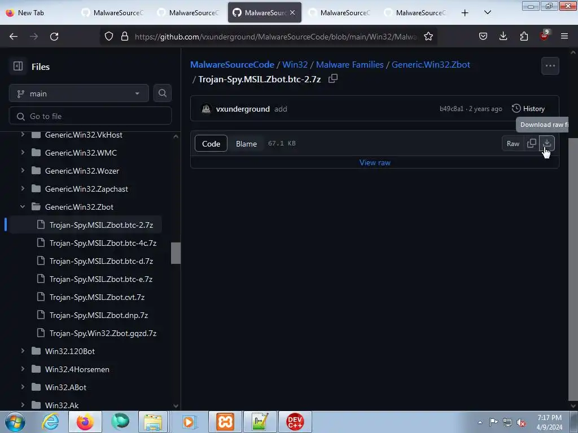Launch Dev-C++ from the taskbar

(x=295, y=422)
